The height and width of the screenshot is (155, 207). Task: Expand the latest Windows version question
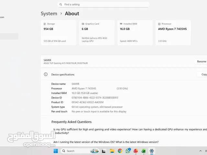pyautogui.click(x=106, y=142)
